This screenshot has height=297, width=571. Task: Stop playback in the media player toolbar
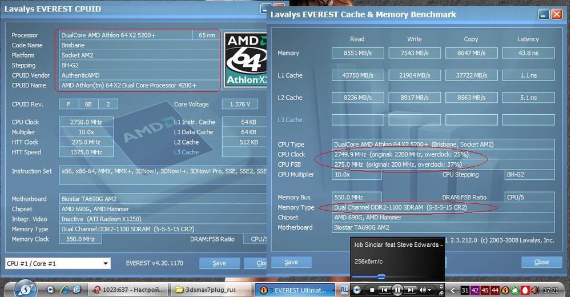(x=372, y=290)
